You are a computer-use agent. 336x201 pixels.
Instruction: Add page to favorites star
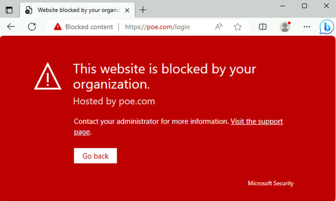[238, 27]
